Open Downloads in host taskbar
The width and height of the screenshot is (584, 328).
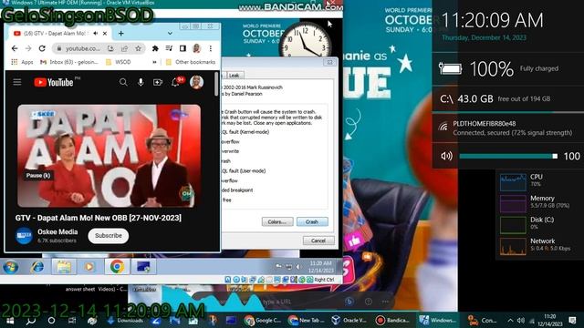(126, 320)
